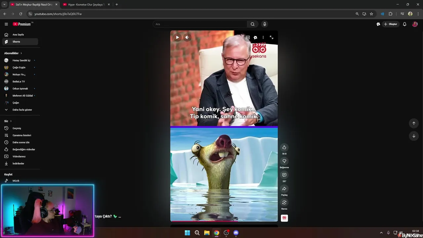This screenshot has height=238, width=423.
Task: Play the Shorts video
Action: 177,37
